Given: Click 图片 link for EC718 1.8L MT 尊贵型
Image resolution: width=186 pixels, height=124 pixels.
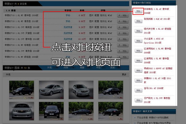Looking at the screenshot, I should 91,21.
